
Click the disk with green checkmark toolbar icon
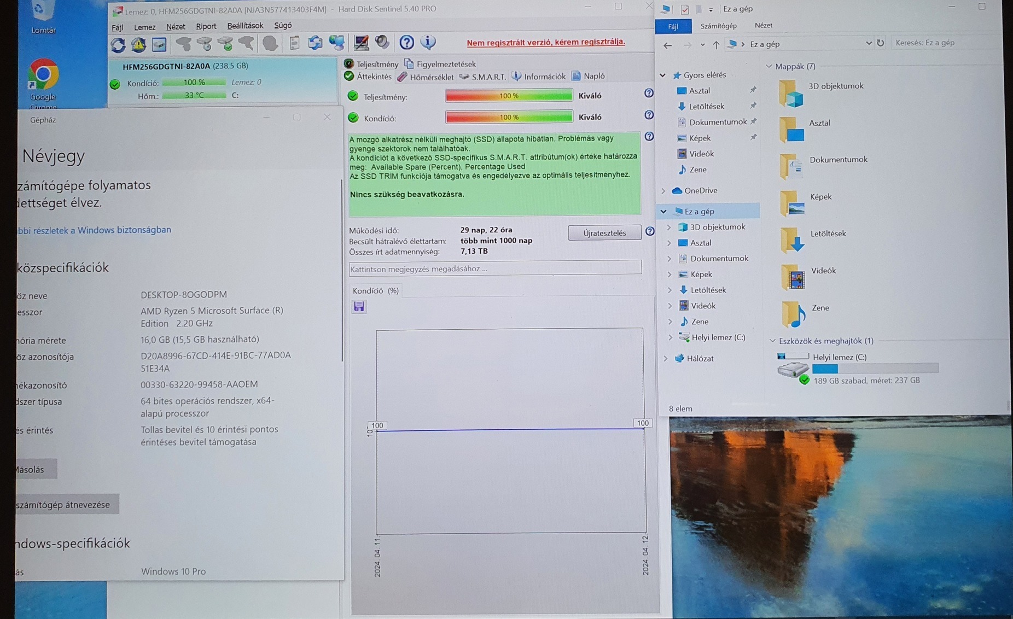pos(225,43)
